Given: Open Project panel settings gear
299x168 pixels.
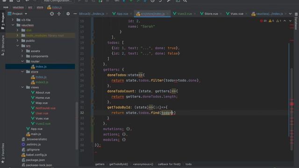Looking at the screenshot, I should (68, 14).
